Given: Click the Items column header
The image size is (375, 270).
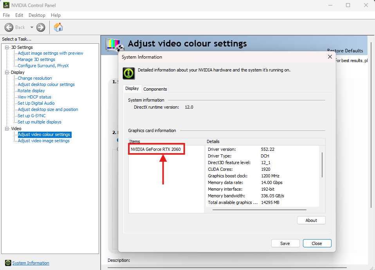Looking at the screenshot, I should click(x=167, y=141).
